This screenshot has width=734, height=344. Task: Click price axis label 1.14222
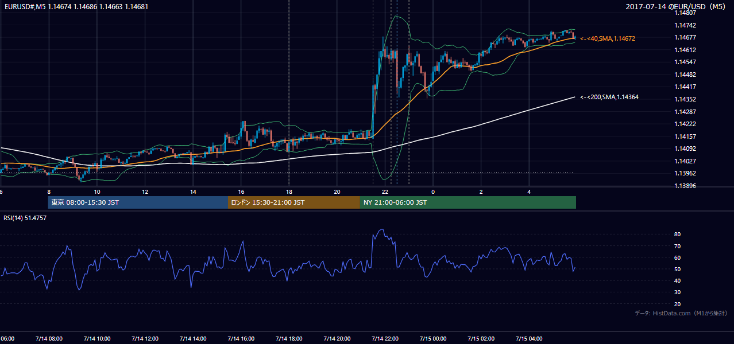tap(685, 124)
